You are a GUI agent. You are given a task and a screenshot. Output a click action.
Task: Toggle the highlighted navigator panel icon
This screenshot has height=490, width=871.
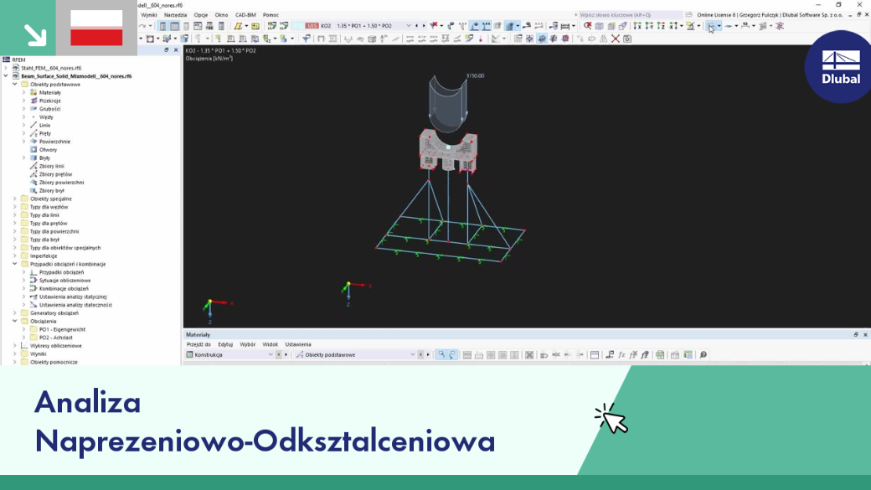coord(162,26)
